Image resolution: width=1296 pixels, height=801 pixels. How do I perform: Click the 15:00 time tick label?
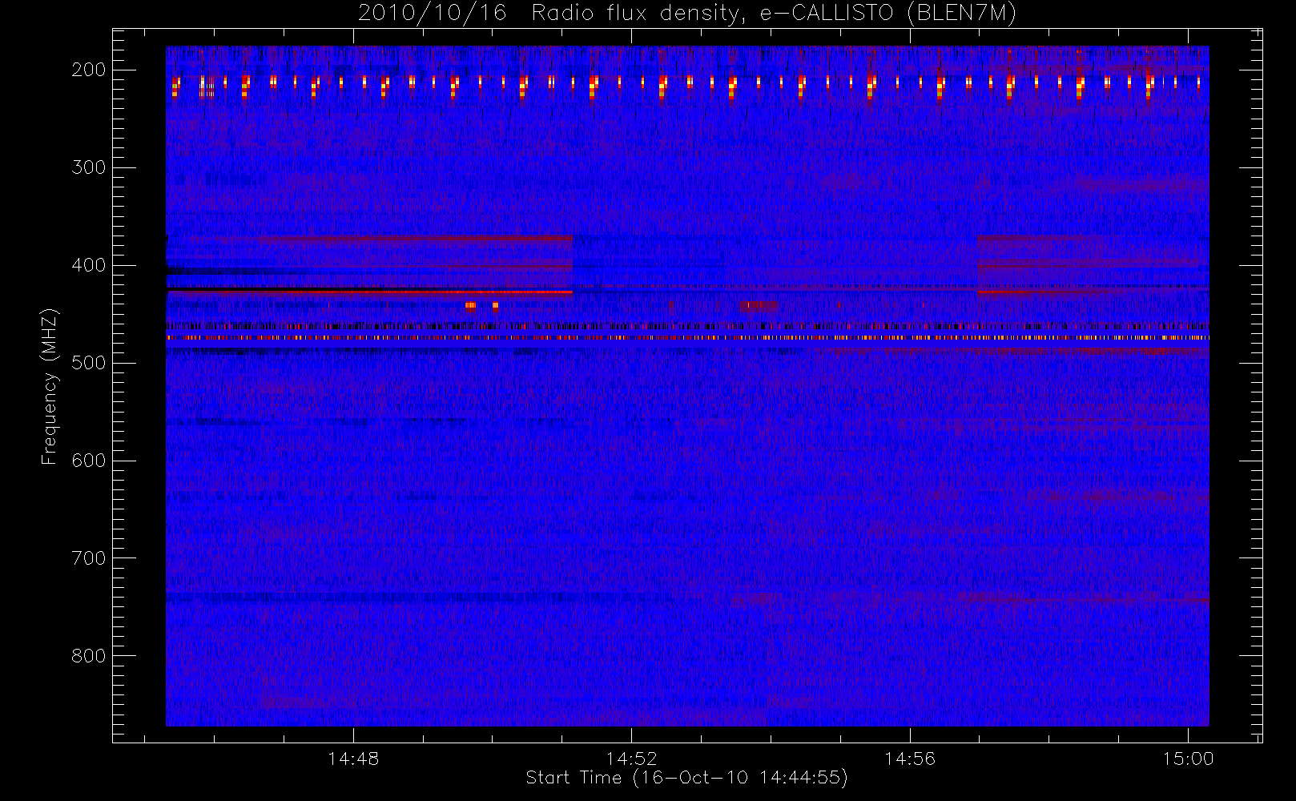point(1188,759)
